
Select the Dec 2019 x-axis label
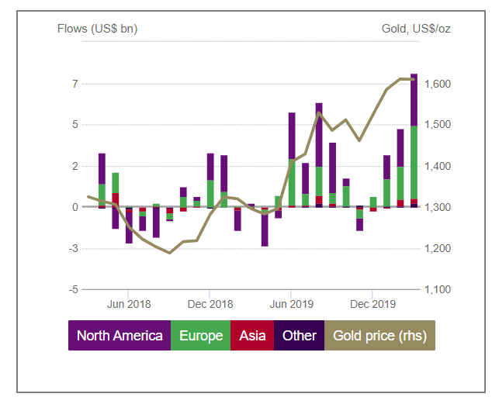click(373, 303)
